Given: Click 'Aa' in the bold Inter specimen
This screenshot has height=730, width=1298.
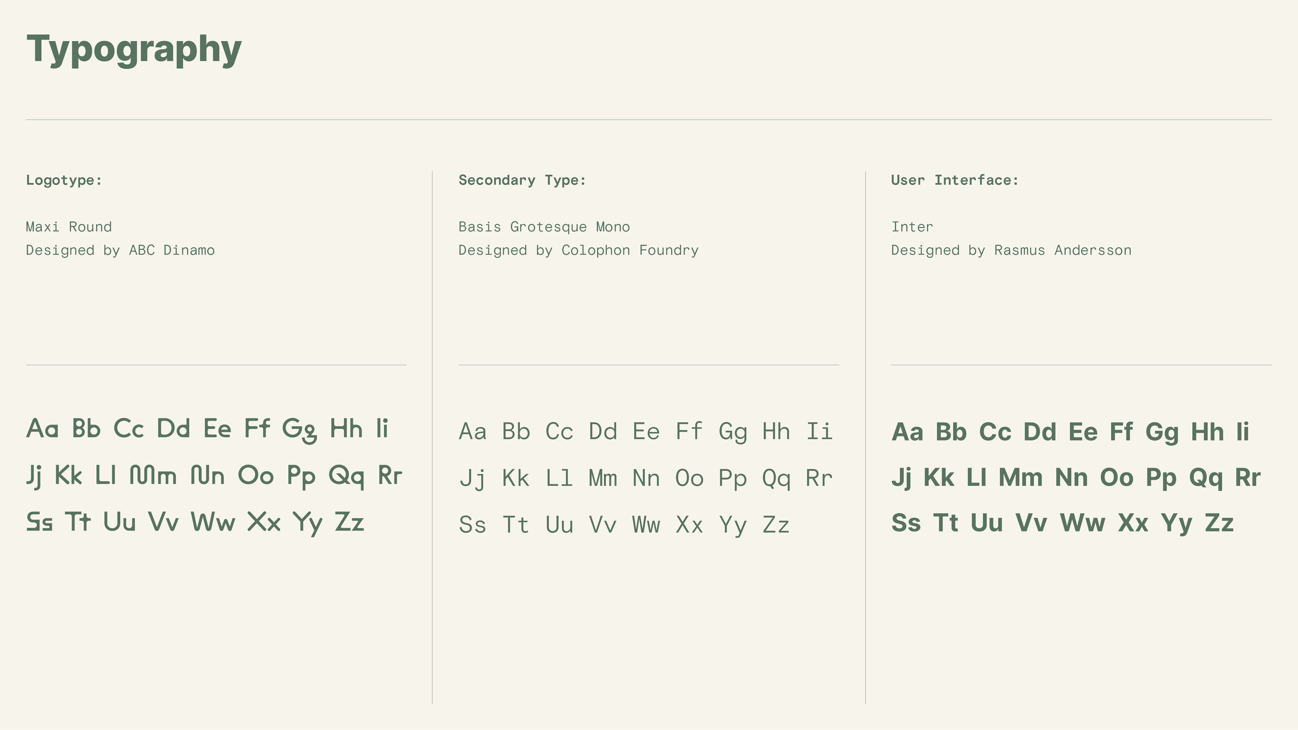Looking at the screenshot, I should click(908, 432).
